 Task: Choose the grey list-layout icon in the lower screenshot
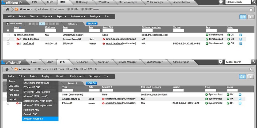251,77
